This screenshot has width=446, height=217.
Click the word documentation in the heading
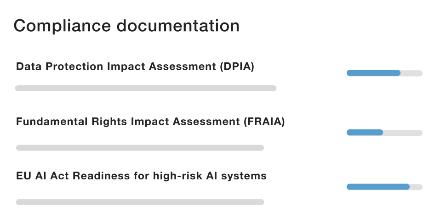tap(178, 26)
